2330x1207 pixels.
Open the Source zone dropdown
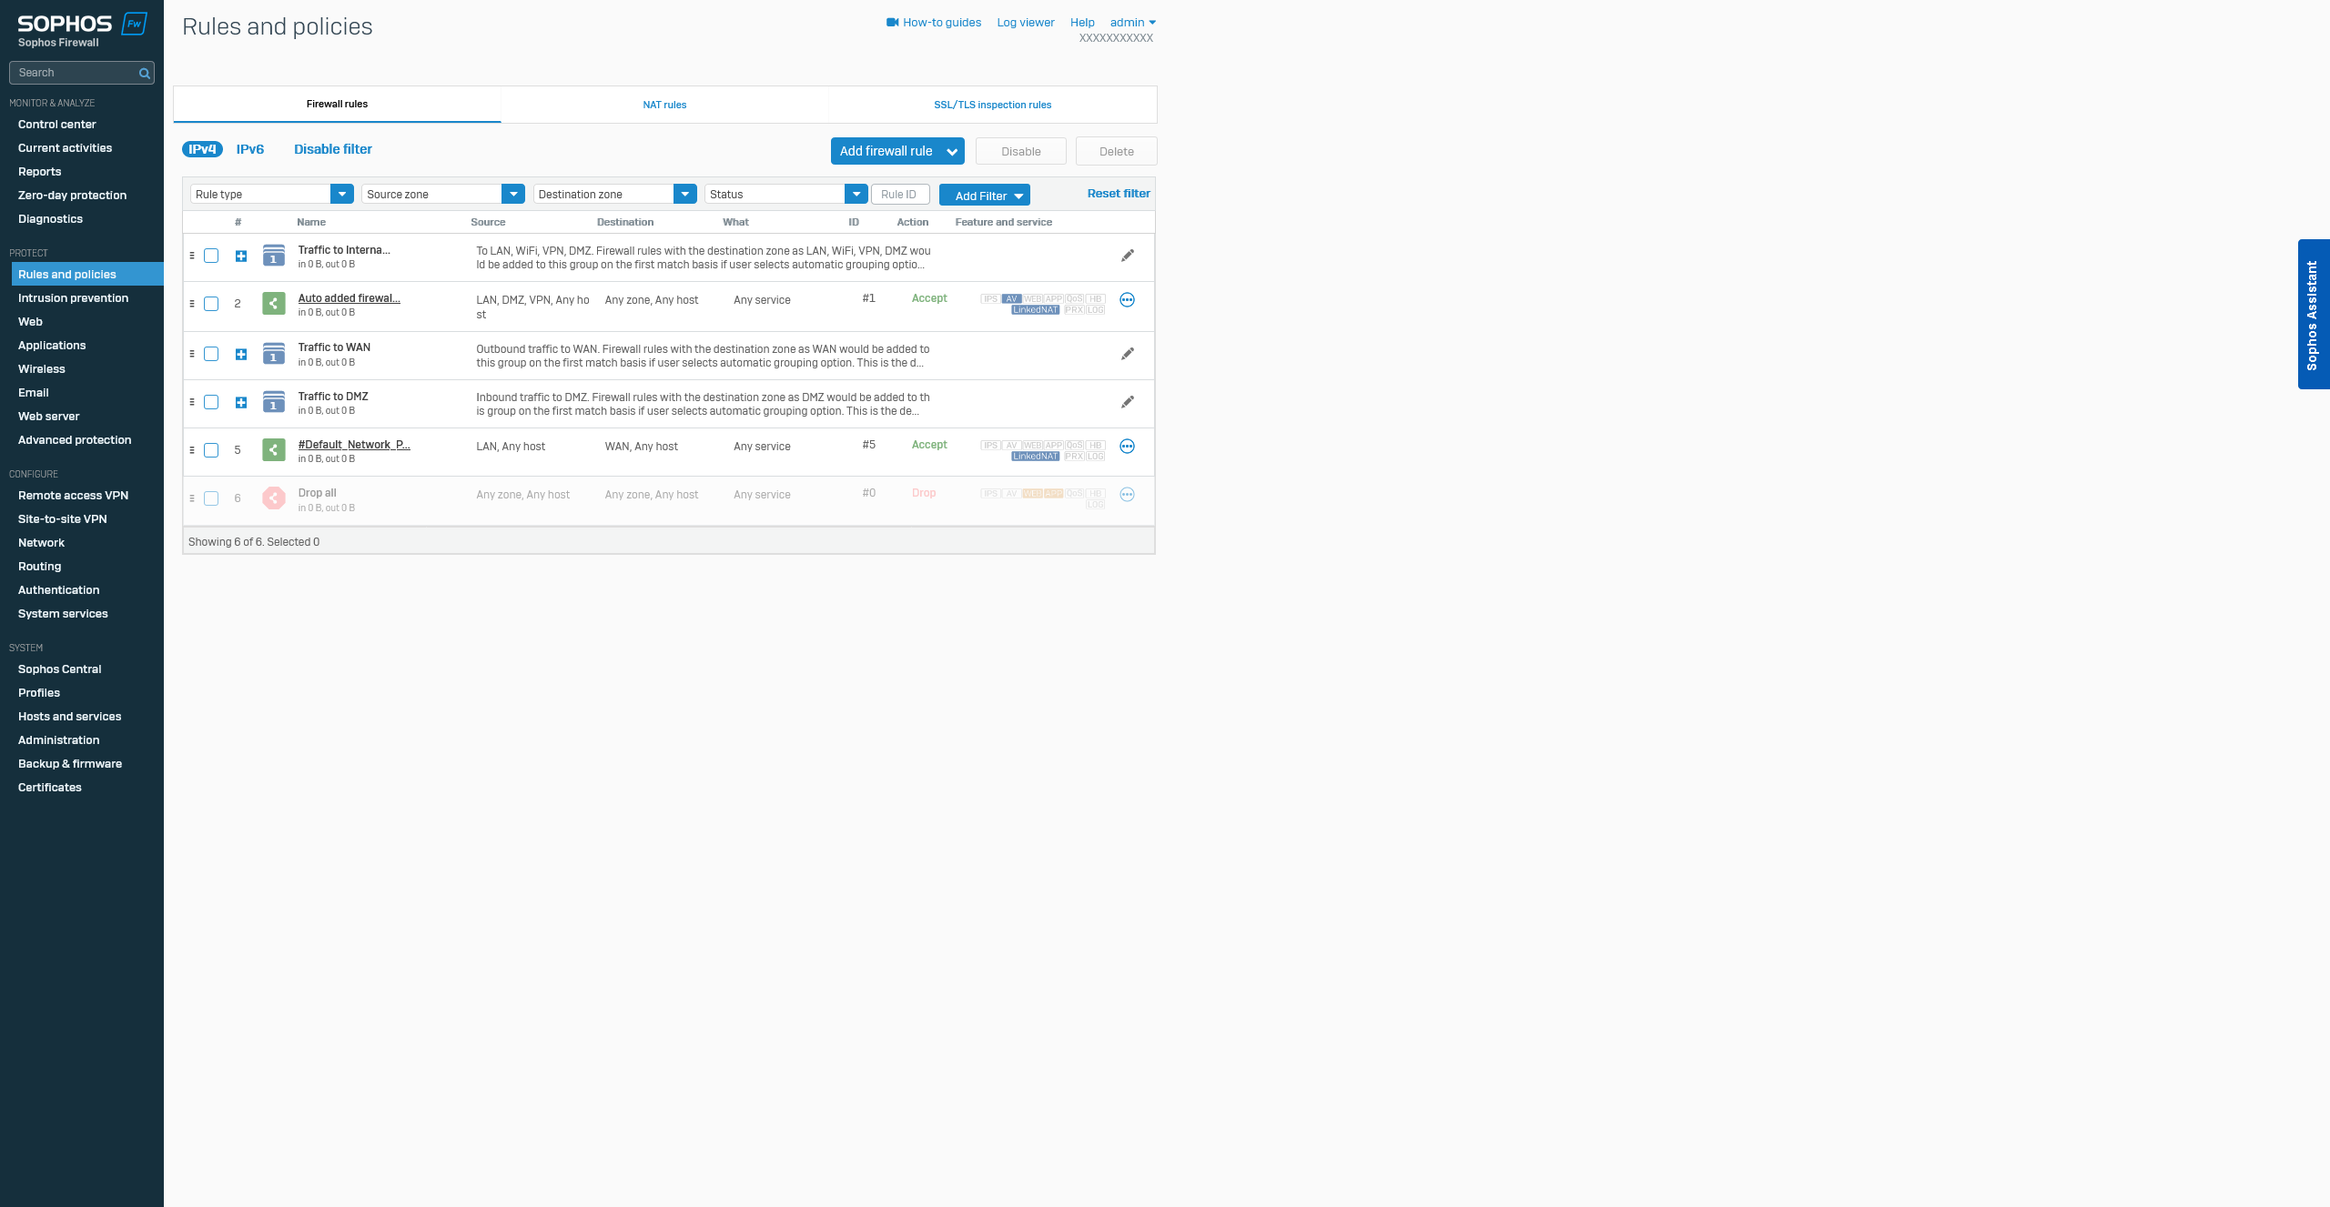click(443, 194)
